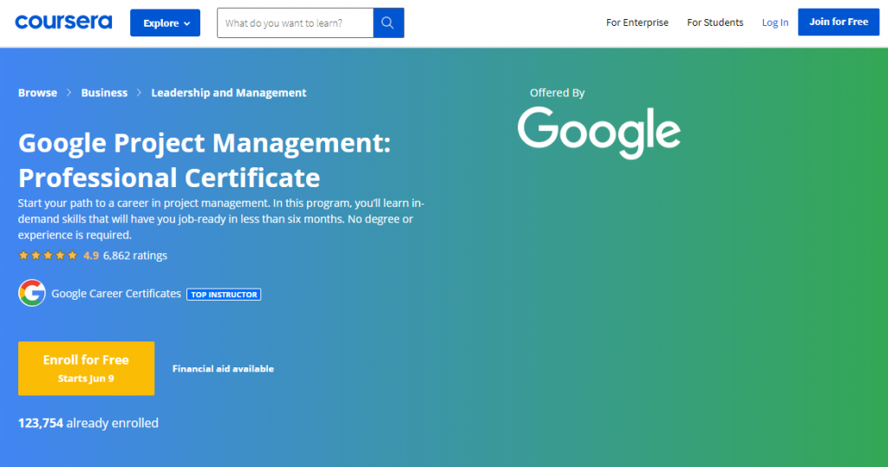Click the Log In link
The height and width of the screenshot is (467, 888).
coord(775,23)
